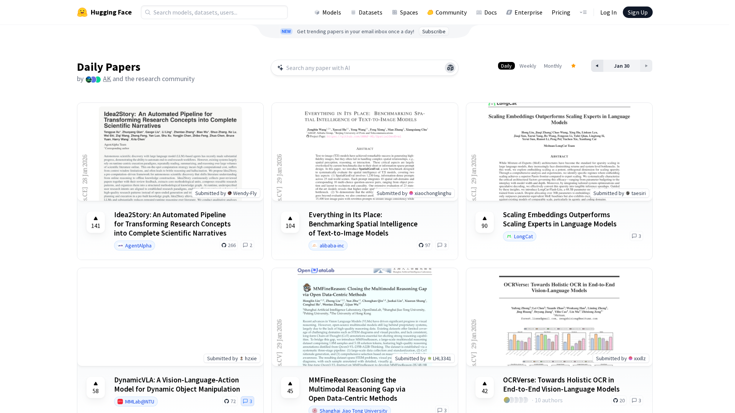Expand the more navigation menu icon
This screenshot has width=735, height=413.
pos(583,12)
